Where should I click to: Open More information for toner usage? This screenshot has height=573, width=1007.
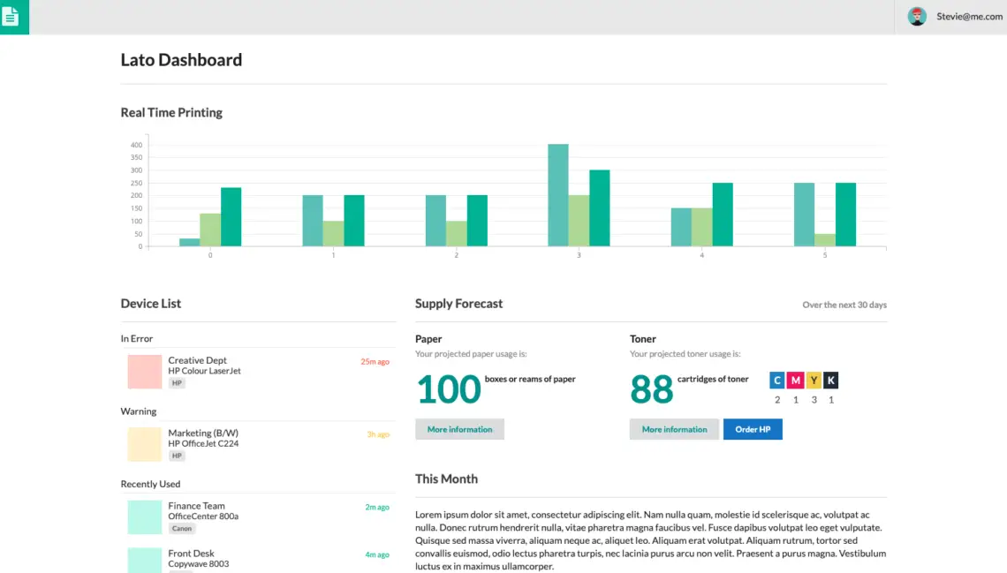(674, 429)
